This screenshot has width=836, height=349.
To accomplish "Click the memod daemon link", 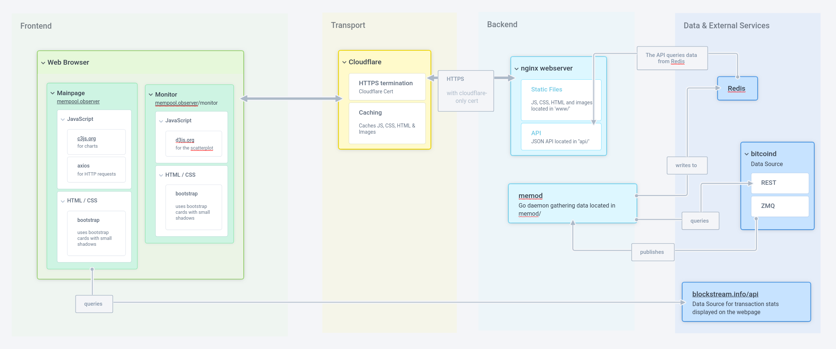I will tap(530, 195).
